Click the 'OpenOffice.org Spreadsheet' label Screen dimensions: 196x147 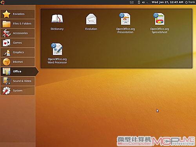[x=160, y=31]
